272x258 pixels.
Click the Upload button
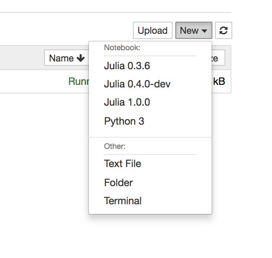pyautogui.click(x=153, y=30)
